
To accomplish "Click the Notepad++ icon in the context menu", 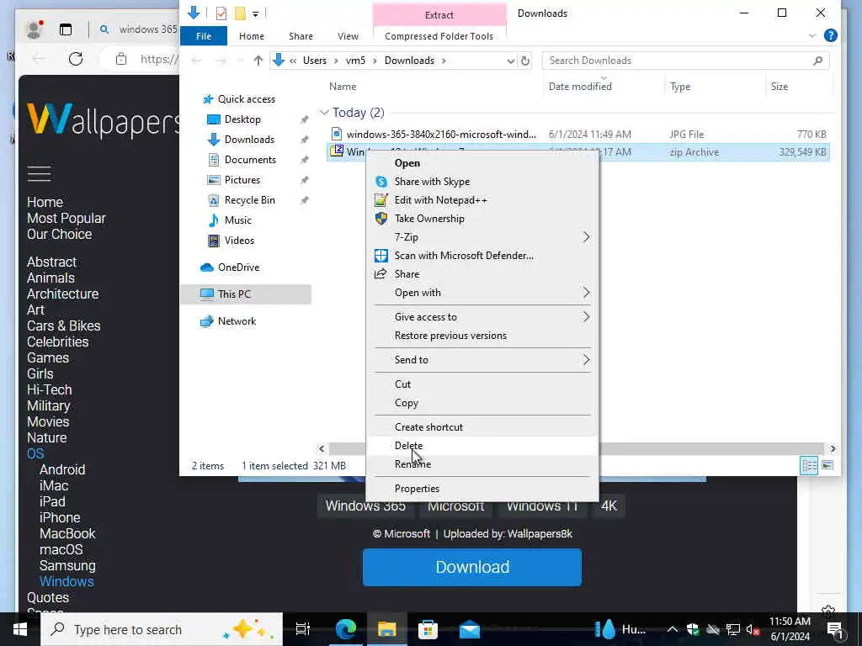I will pos(381,200).
